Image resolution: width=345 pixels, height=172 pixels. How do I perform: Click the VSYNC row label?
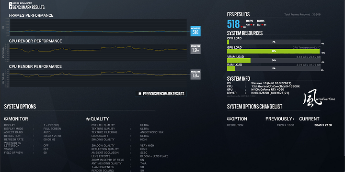click(8, 149)
